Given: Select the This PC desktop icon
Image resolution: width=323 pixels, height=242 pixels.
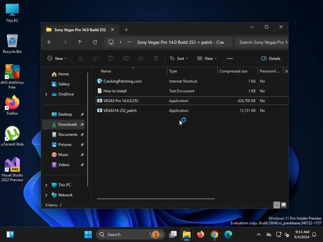Looking at the screenshot, I should [12, 13].
